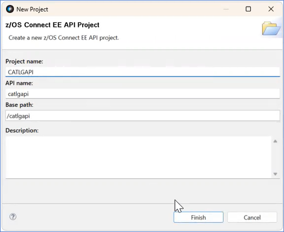Focus the Project name field containing CATLGAPI
The image size is (284, 232).
tap(143, 72)
